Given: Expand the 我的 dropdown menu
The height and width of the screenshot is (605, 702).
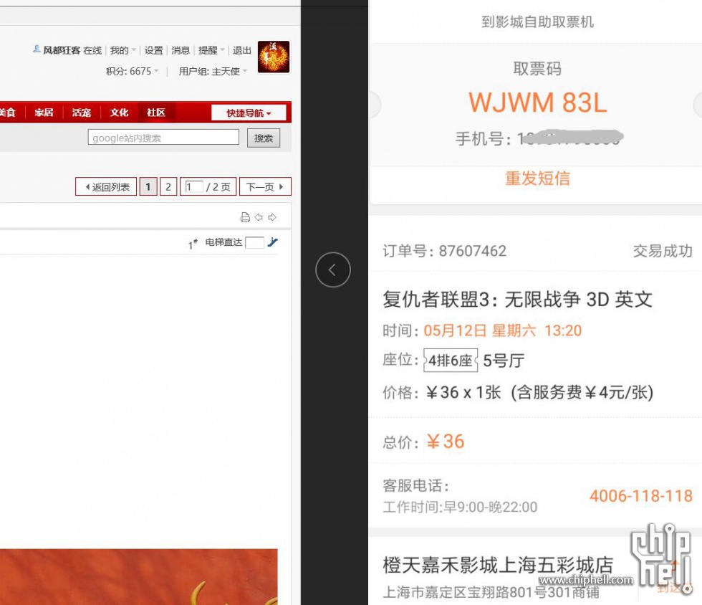Looking at the screenshot, I should click(x=122, y=50).
